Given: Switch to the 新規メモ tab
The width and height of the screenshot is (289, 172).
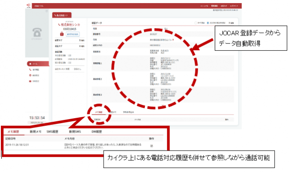Looking at the screenshot, I should (x=36, y=132).
